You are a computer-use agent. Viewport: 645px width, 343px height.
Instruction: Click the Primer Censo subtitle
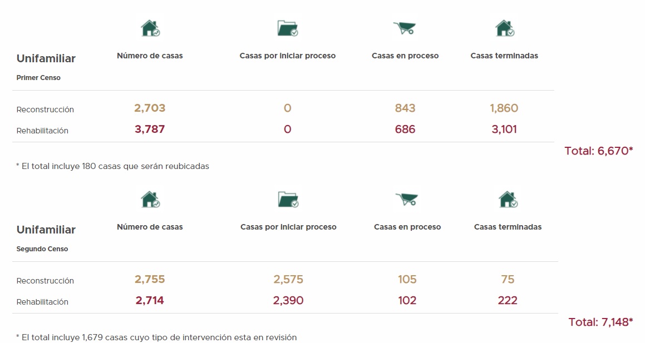point(38,78)
